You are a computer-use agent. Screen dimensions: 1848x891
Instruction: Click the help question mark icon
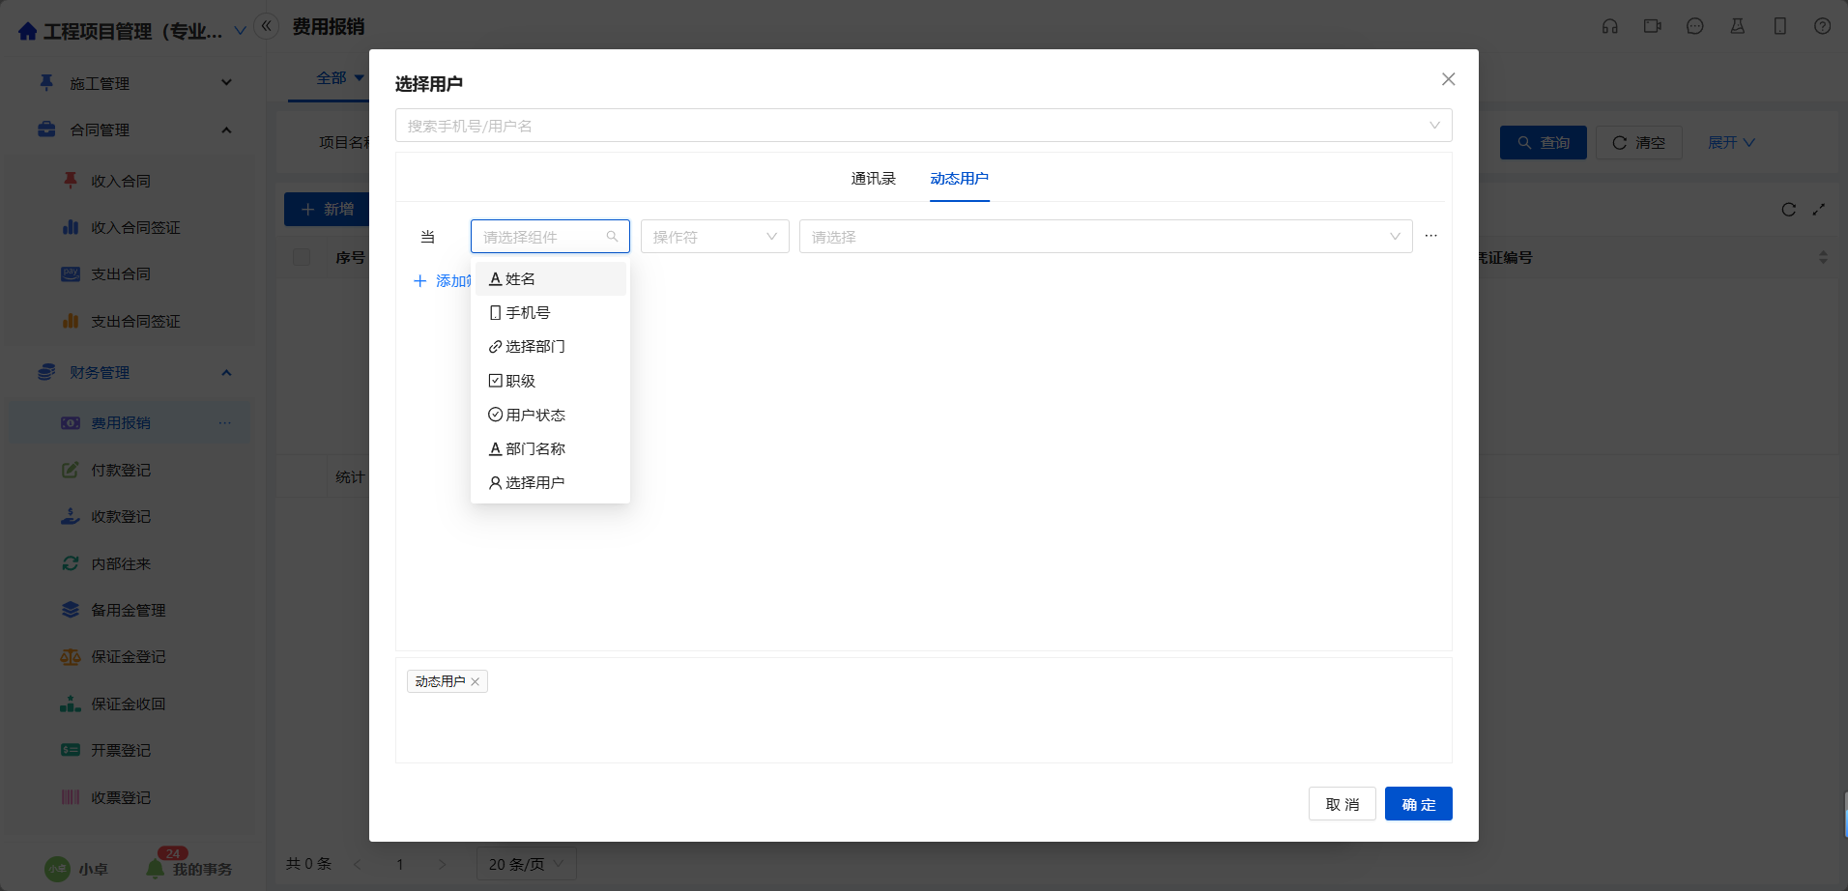click(x=1822, y=27)
